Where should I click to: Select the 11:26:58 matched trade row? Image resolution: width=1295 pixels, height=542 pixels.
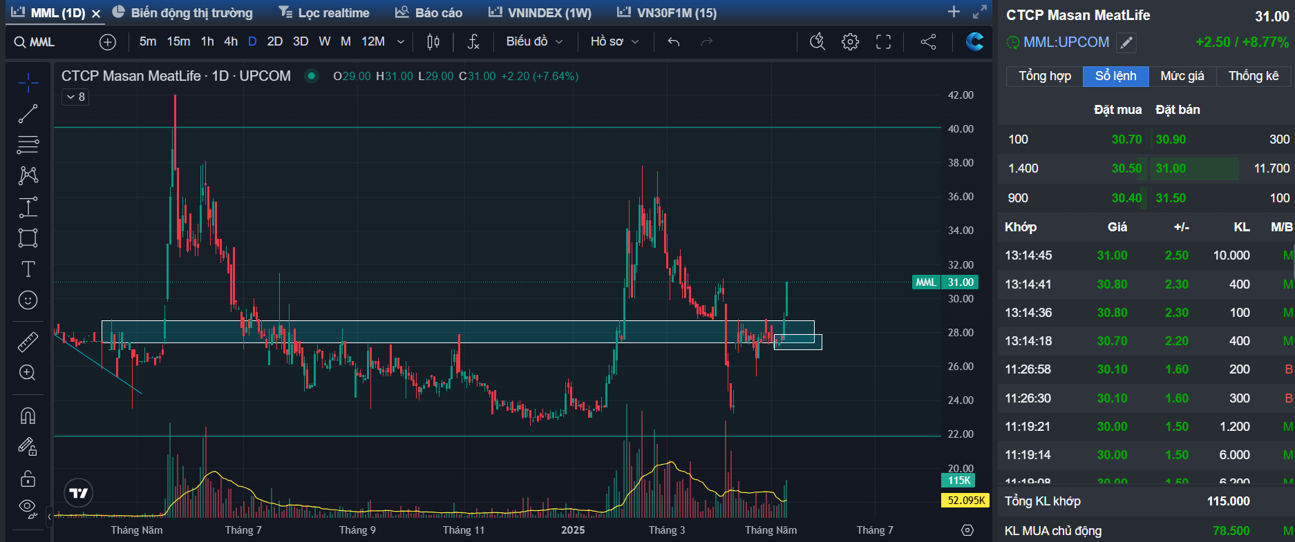(1146, 369)
